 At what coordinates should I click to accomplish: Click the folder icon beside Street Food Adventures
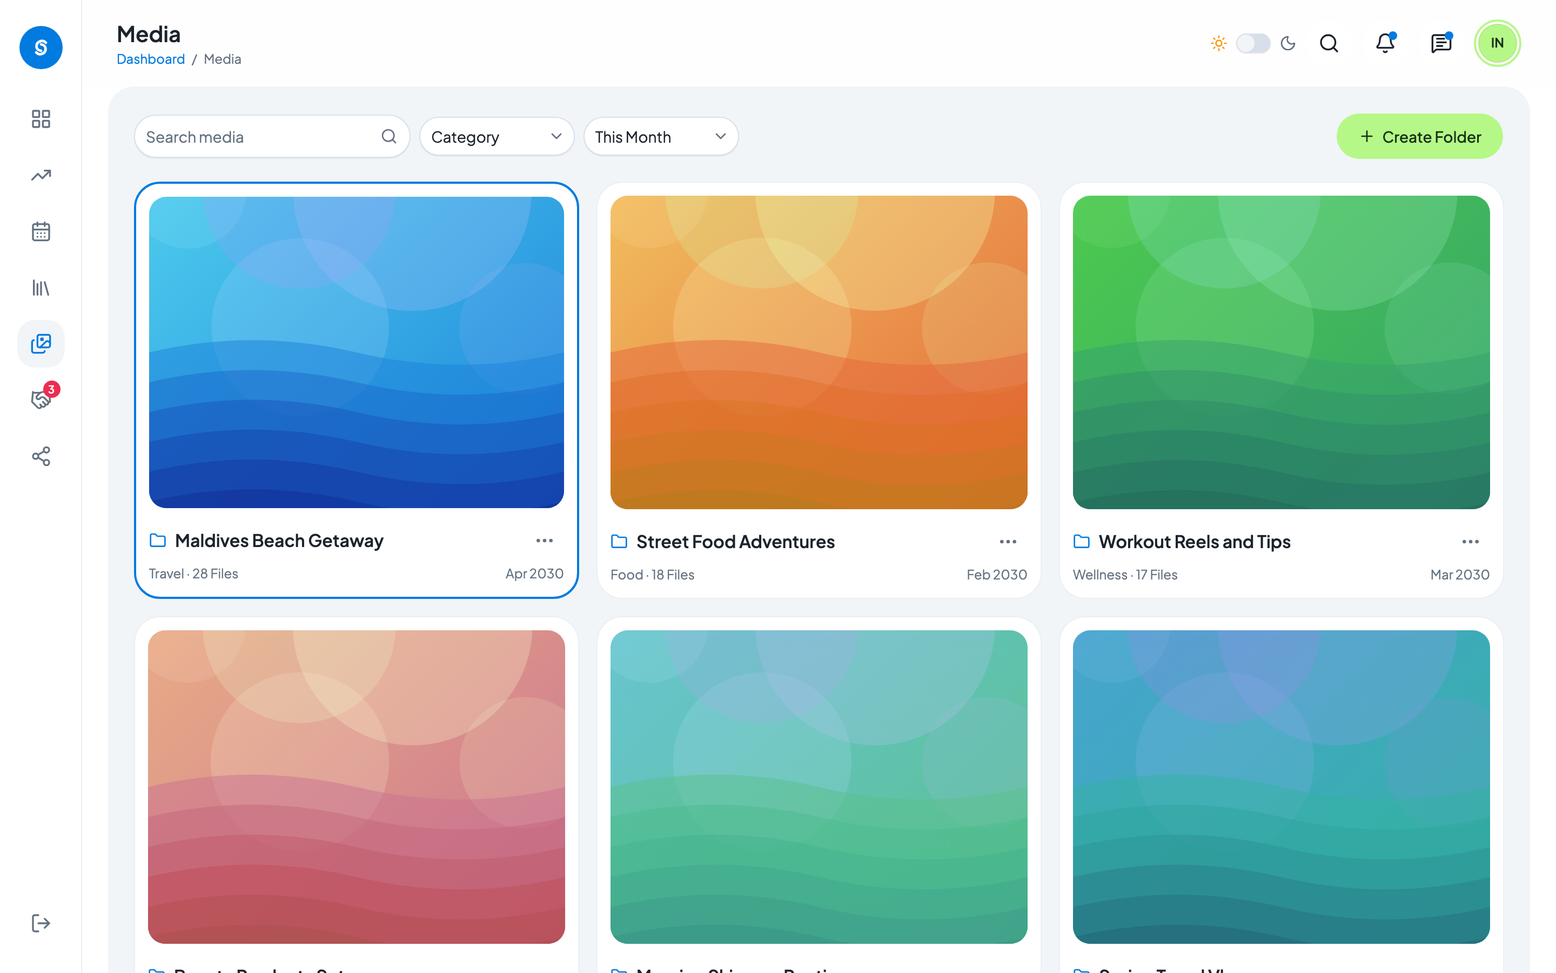pyautogui.click(x=619, y=541)
